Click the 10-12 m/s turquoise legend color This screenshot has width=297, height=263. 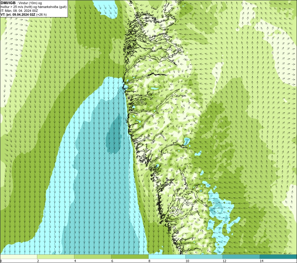tap(204, 257)
